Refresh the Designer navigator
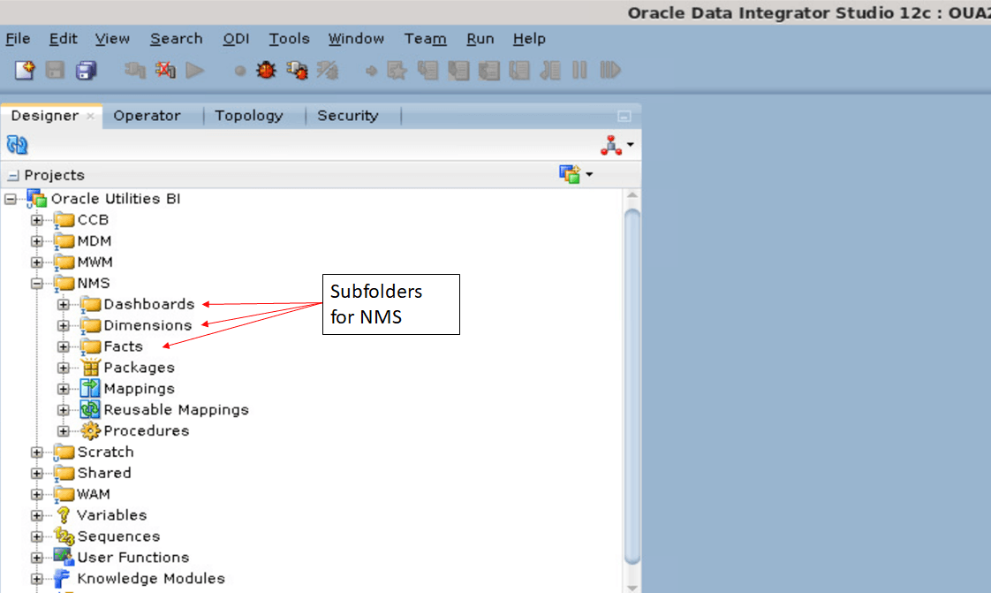991x593 pixels. 16,144
